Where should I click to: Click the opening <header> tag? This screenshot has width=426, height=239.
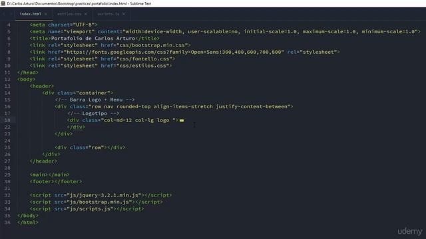[x=42, y=86]
